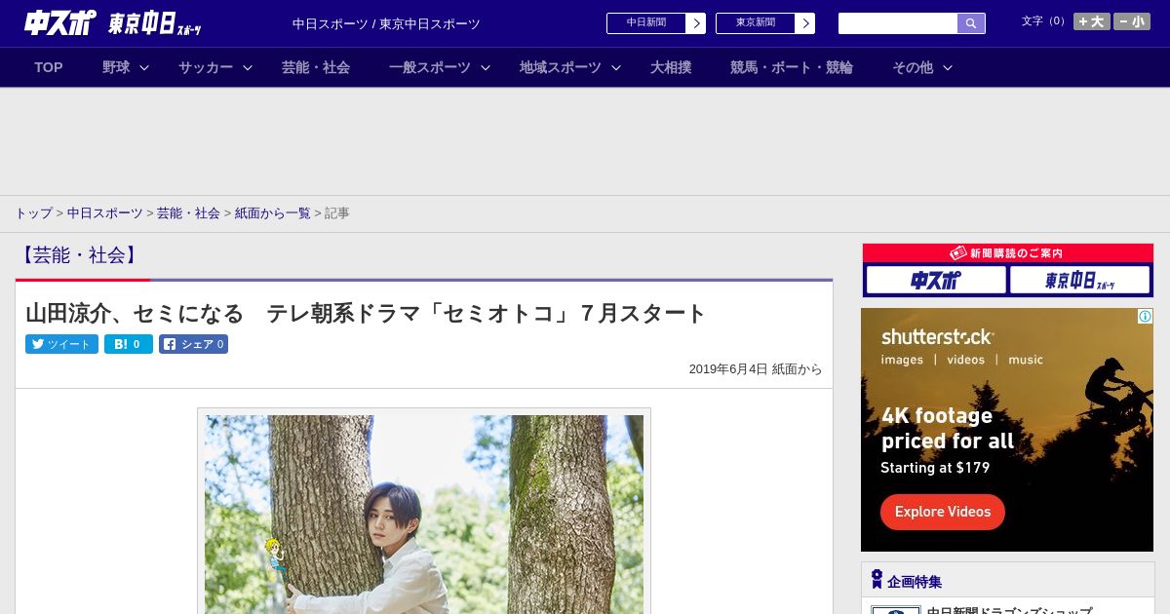Image resolution: width=1170 pixels, height=614 pixels.
Task: Expand the その他 dropdown chevron
Action: click(947, 67)
